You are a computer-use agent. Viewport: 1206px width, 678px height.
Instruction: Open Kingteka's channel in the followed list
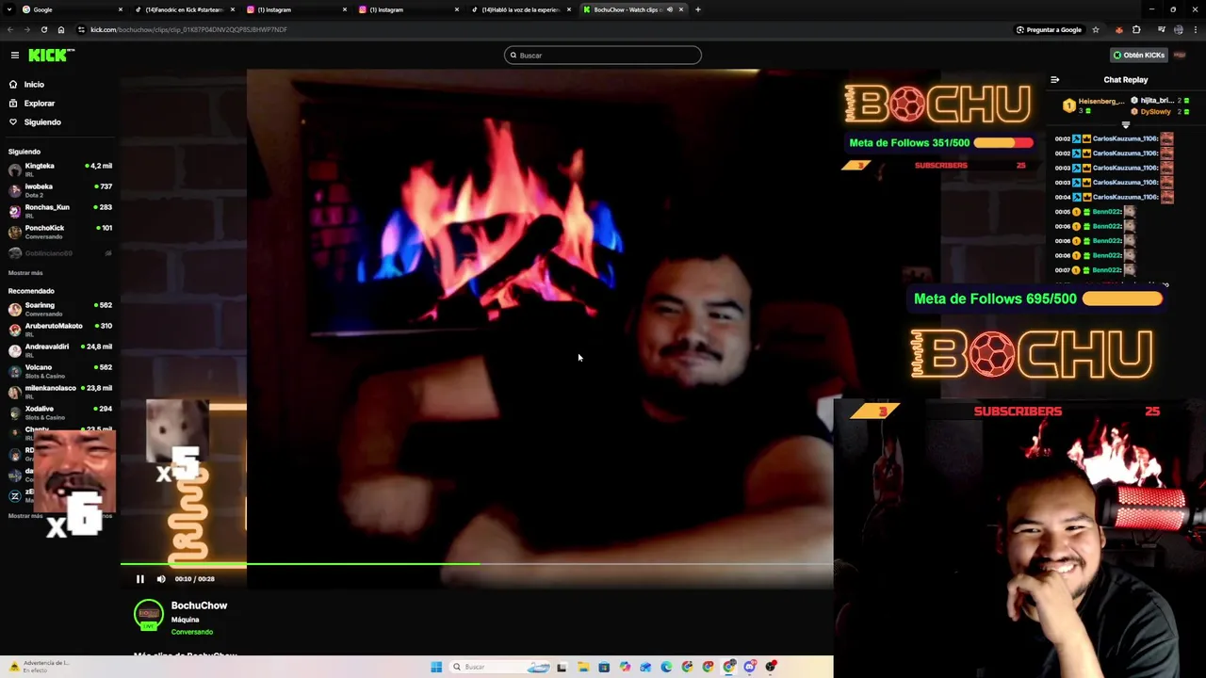tap(60, 169)
